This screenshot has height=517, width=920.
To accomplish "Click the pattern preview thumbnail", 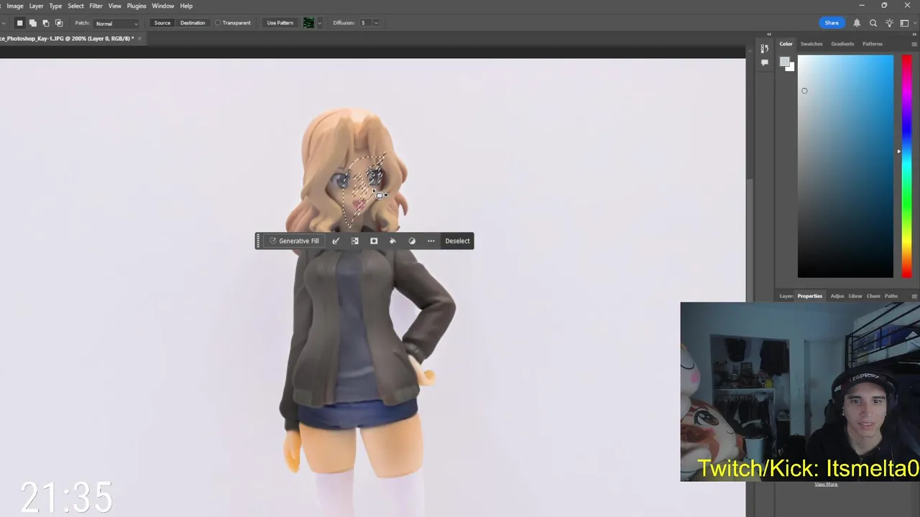I will [x=308, y=23].
